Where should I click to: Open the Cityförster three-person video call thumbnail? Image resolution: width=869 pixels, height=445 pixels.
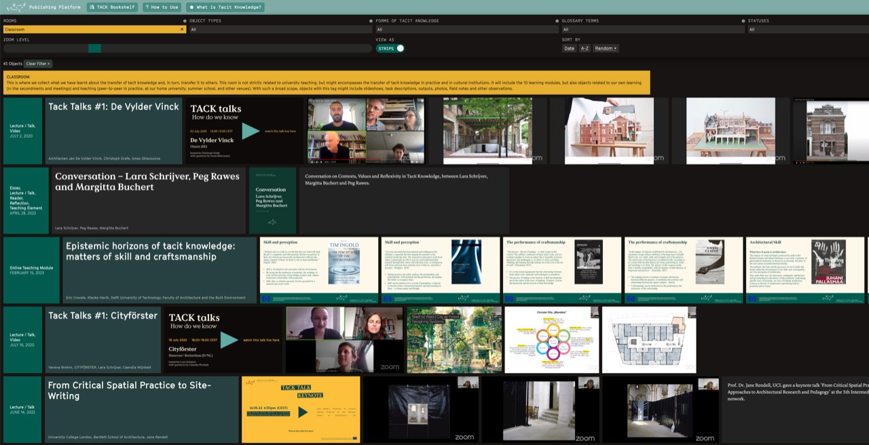click(344, 340)
